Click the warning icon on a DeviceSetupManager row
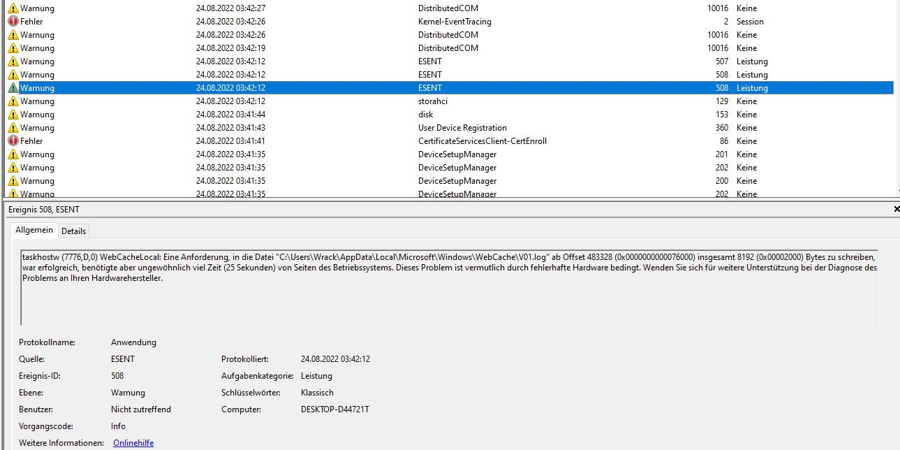The width and height of the screenshot is (900, 450). (x=11, y=154)
